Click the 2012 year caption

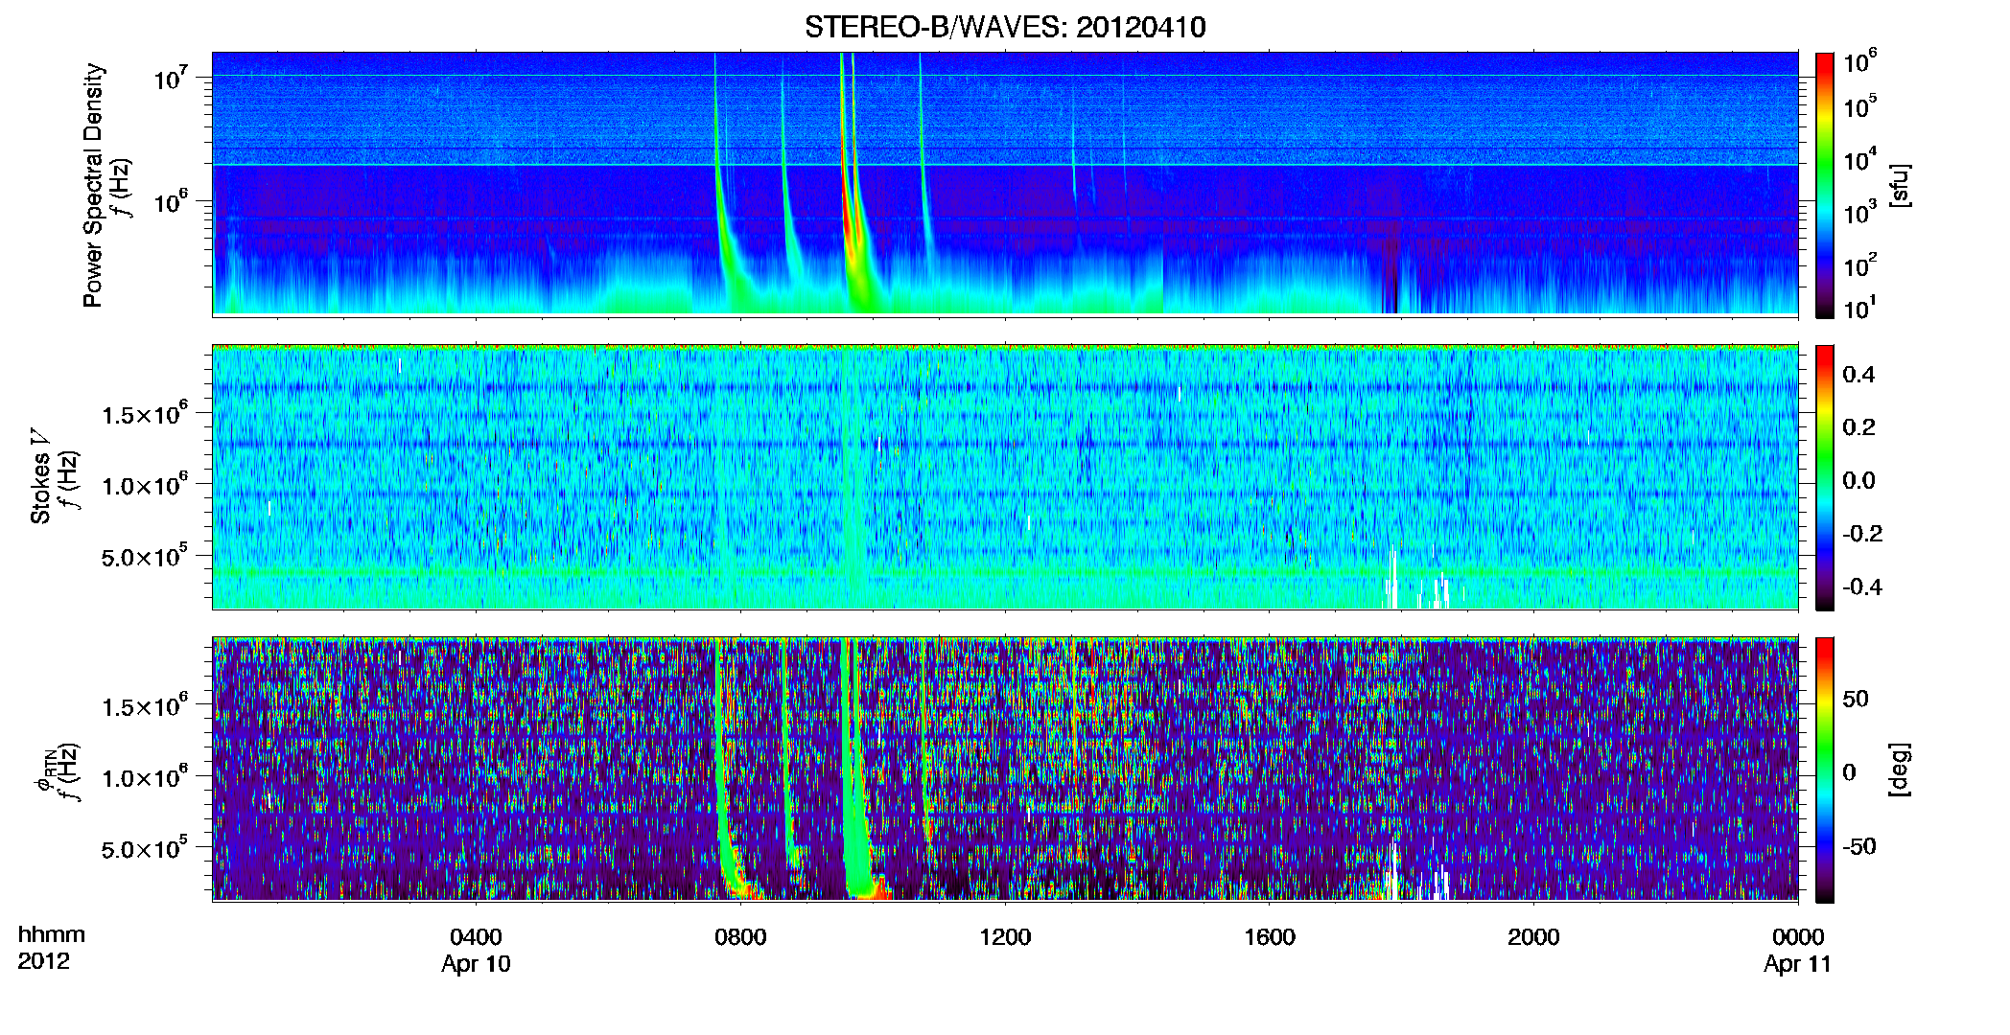tap(43, 961)
